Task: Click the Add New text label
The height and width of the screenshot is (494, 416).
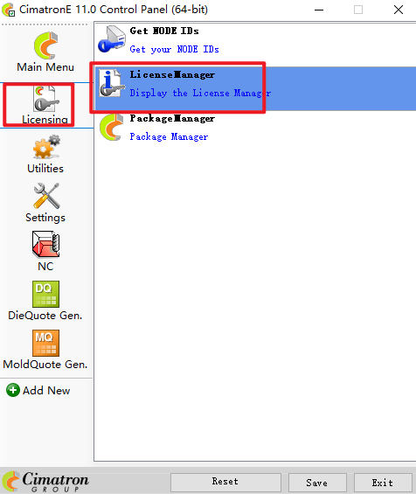Action: coord(46,390)
